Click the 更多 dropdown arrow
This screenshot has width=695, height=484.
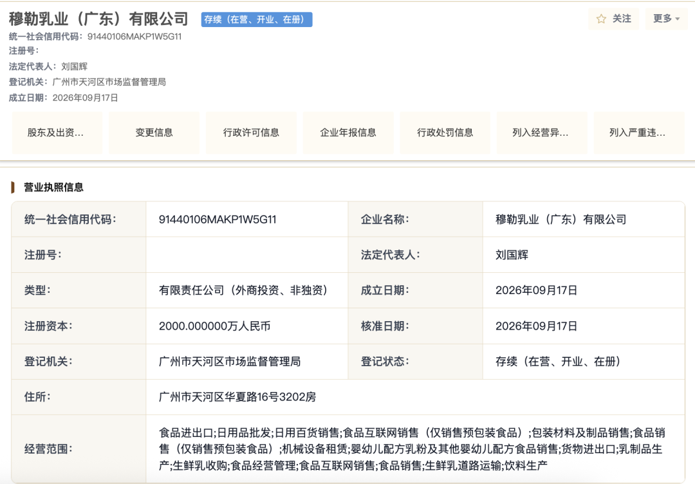pyautogui.click(x=677, y=19)
